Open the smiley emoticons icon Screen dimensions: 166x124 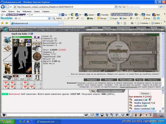click(x=123, y=115)
